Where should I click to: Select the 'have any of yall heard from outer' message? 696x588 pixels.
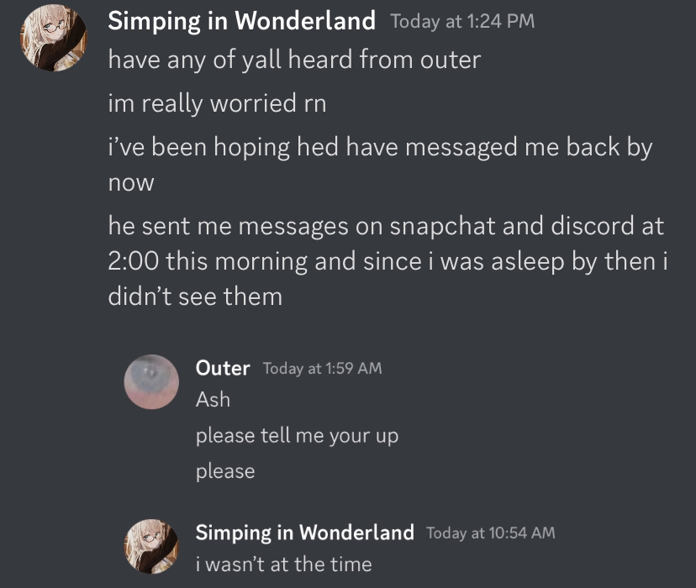pyautogui.click(x=294, y=60)
